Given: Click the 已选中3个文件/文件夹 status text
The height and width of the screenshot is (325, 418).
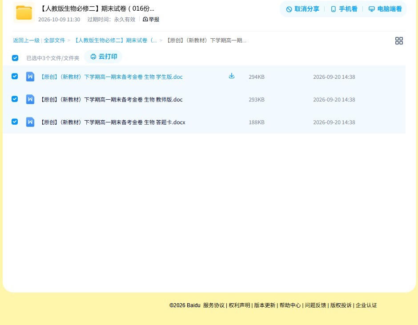Looking at the screenshot, I should pyautogui.click(x=53, y=58).
